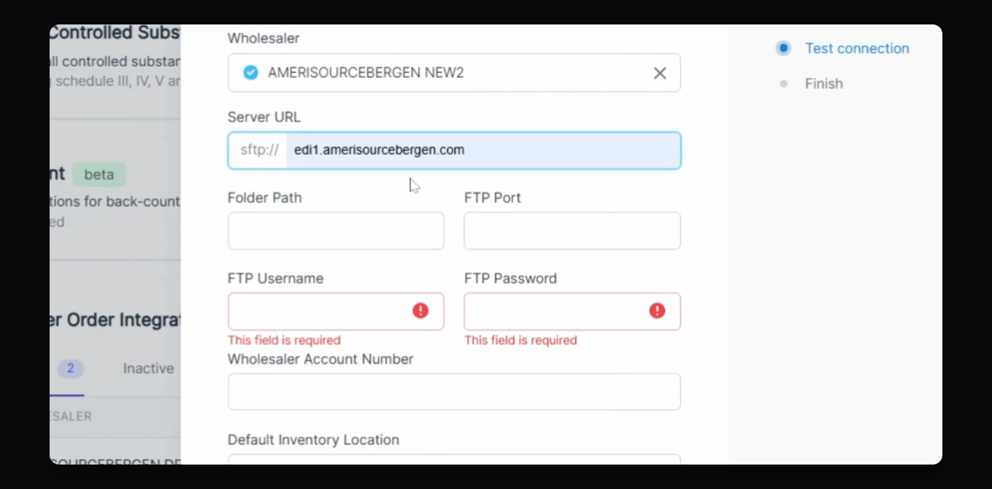Click the error icon in FTP Username field
Image resolution: width=992 pixels, height=489 pixels.
[x=421, y=311]
